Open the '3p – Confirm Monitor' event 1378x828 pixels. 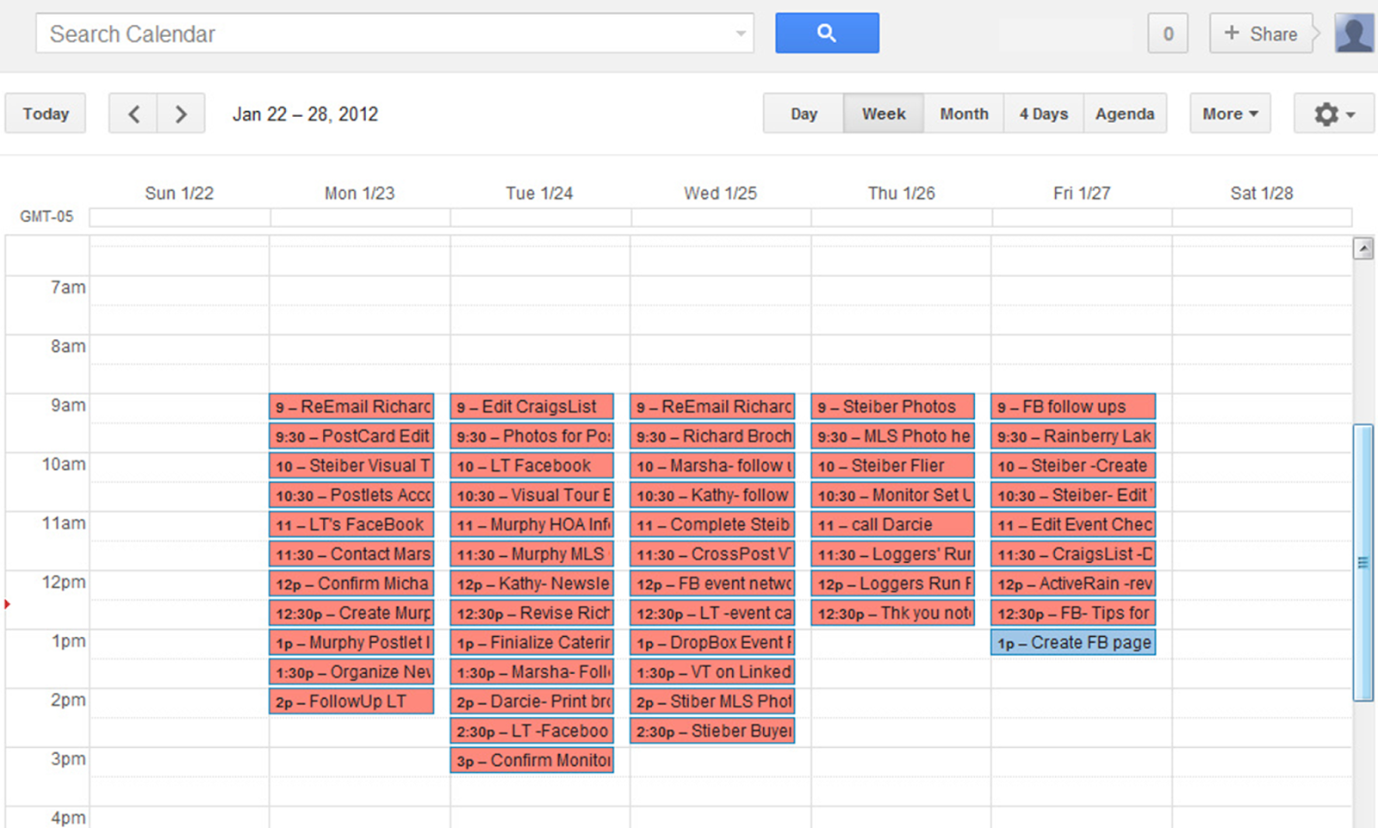tap(532, 761)
